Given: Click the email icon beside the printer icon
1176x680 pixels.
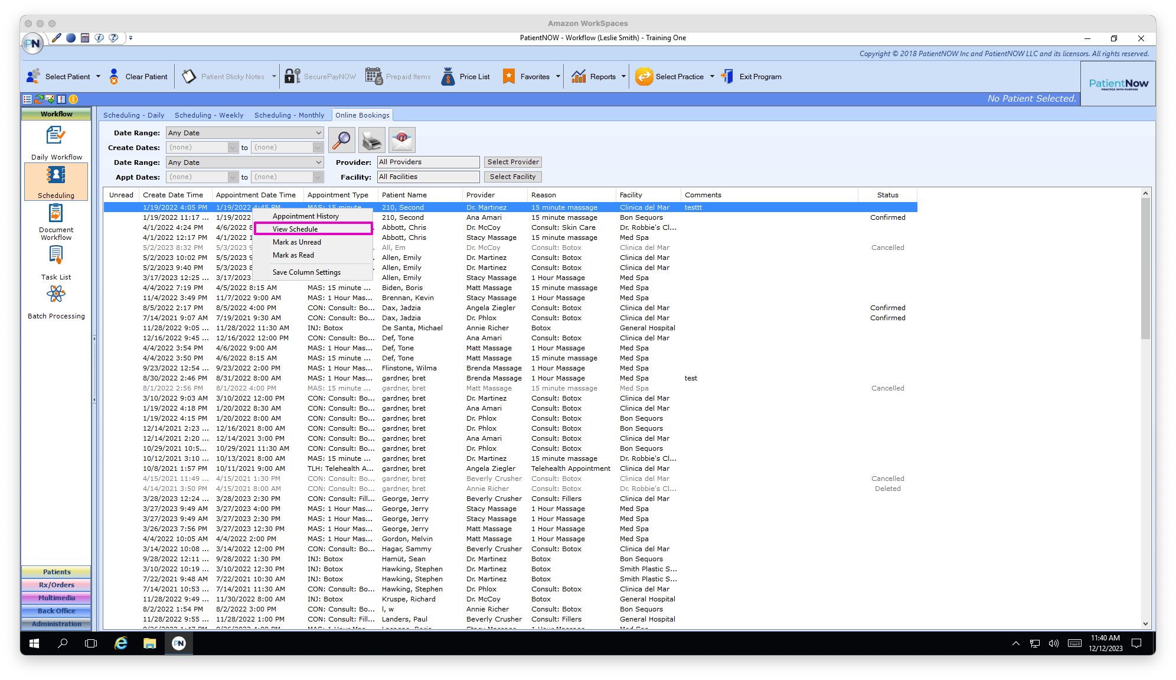Looking at the screenshot, I should tap(402, 139).
